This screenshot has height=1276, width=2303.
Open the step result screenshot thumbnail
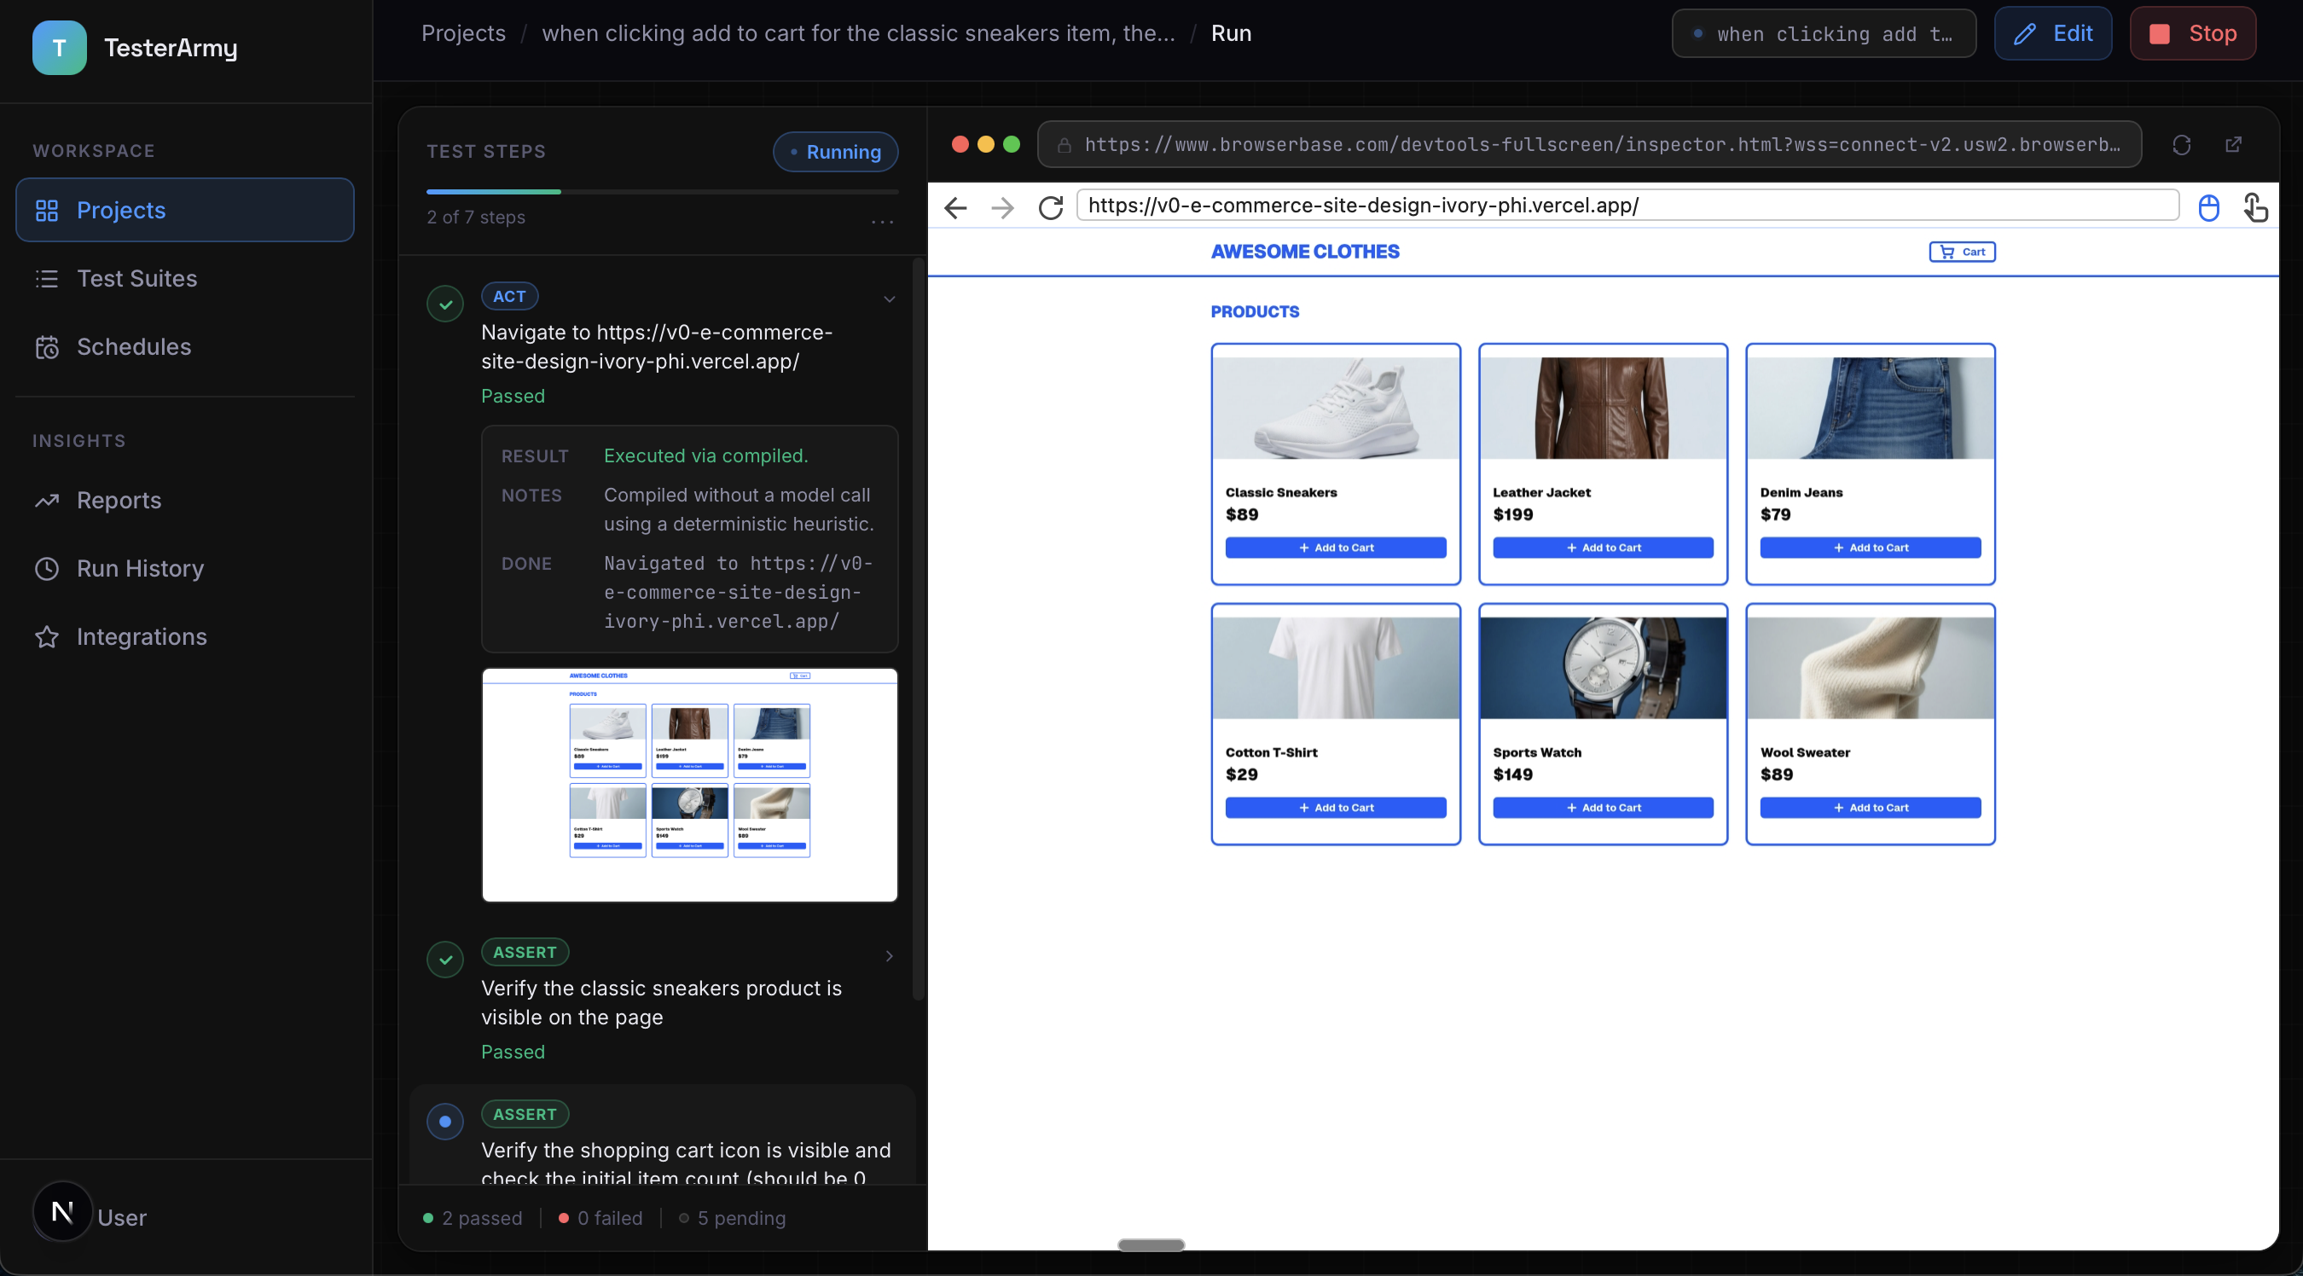coord(688,784)
